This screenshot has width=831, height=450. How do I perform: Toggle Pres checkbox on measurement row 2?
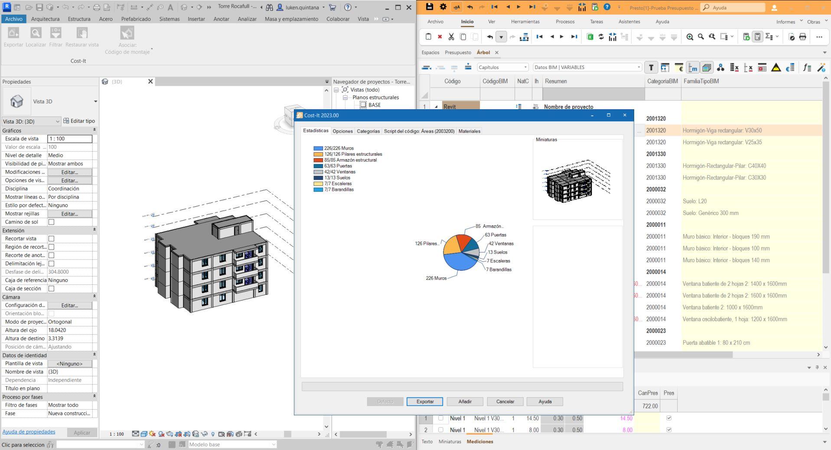coord(669,430)
